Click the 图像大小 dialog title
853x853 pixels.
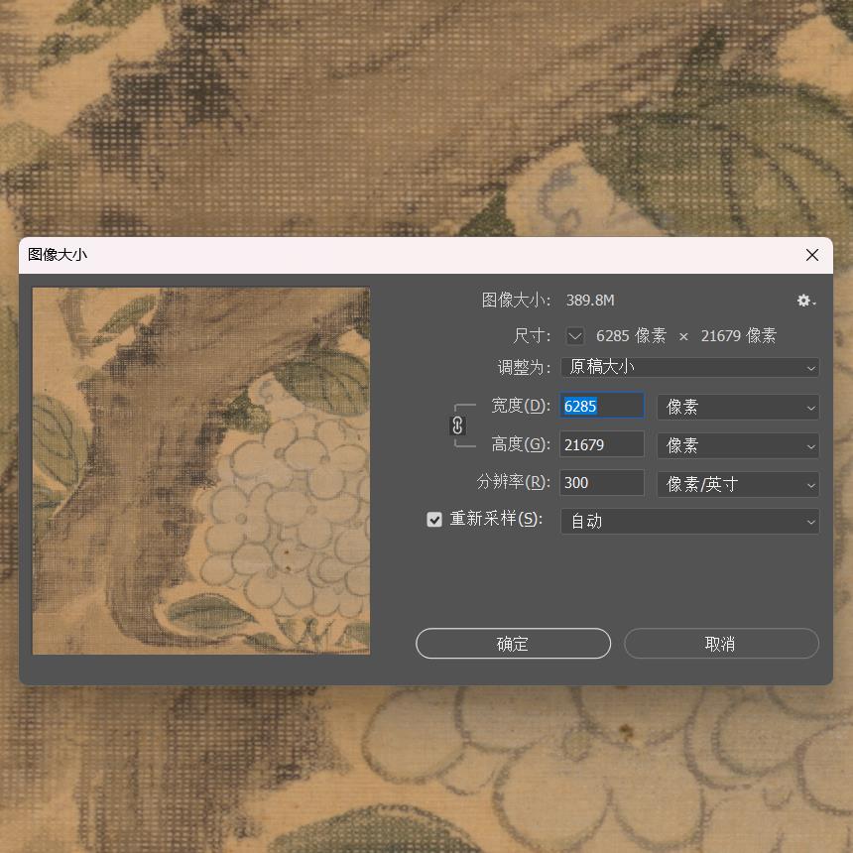coord(58,255)
